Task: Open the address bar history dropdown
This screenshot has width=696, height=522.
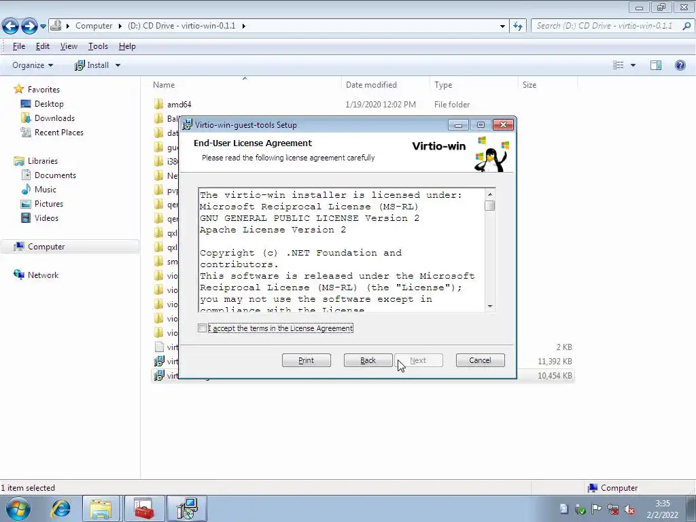Action: pos(502,27)
